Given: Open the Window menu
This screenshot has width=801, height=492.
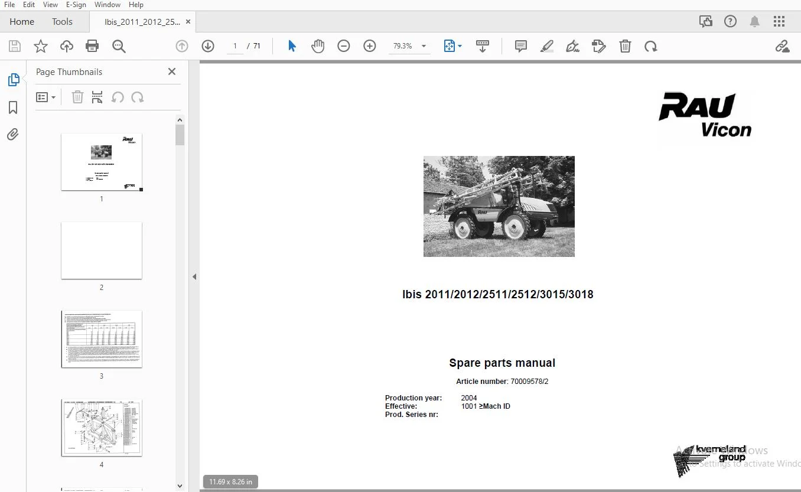Looking at the screenshot, I should (x=107, y=5).
